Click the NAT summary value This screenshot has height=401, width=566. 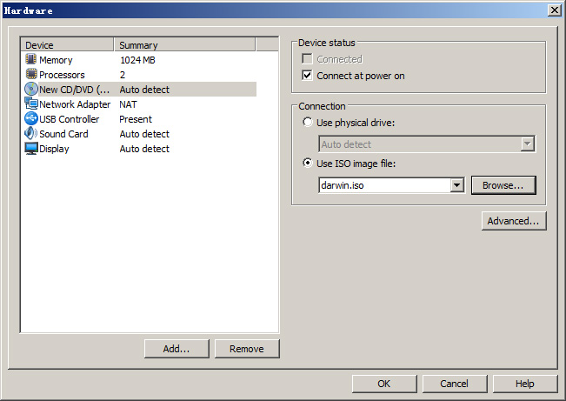128,104
